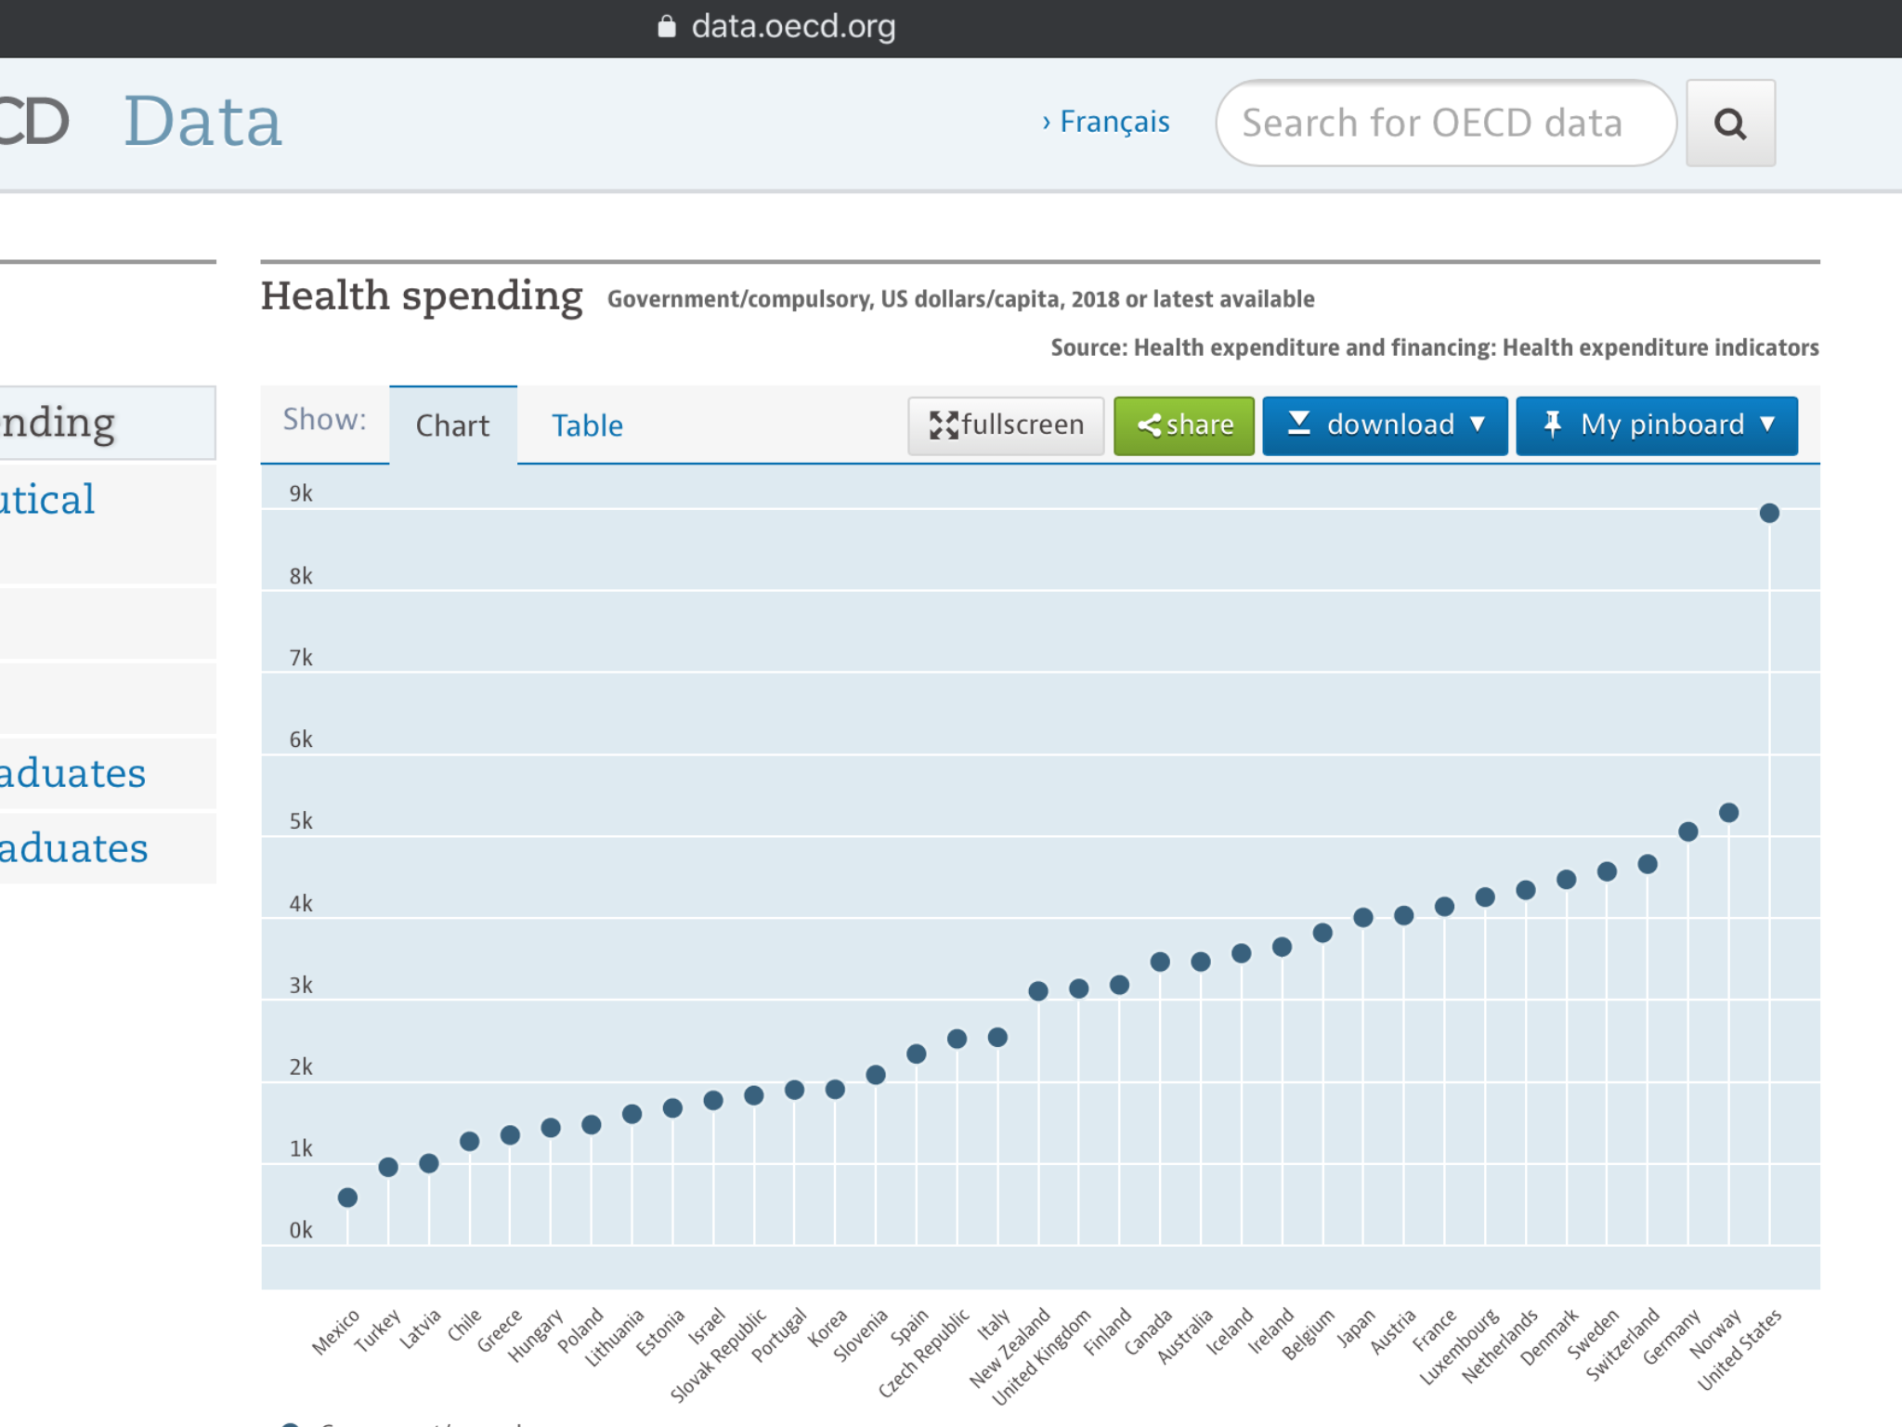Click the Netherlands axis label

[x=1500, y=1346]
